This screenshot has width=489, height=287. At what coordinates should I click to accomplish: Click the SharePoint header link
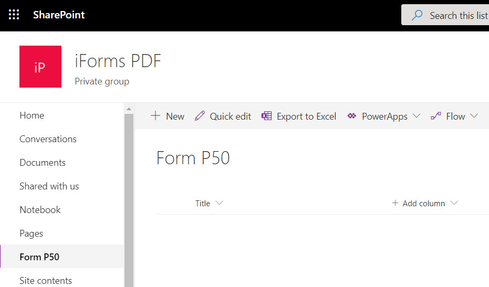[59, 15]
